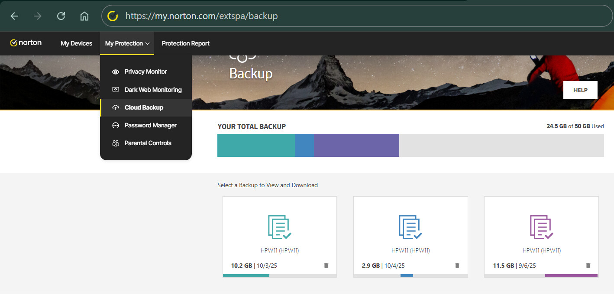
Task: Click the purple segment of total backup bar
Action: 356,145
